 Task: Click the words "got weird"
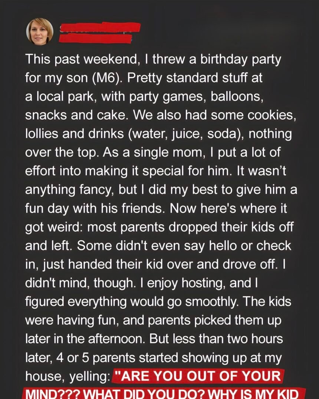click(53, 227)
